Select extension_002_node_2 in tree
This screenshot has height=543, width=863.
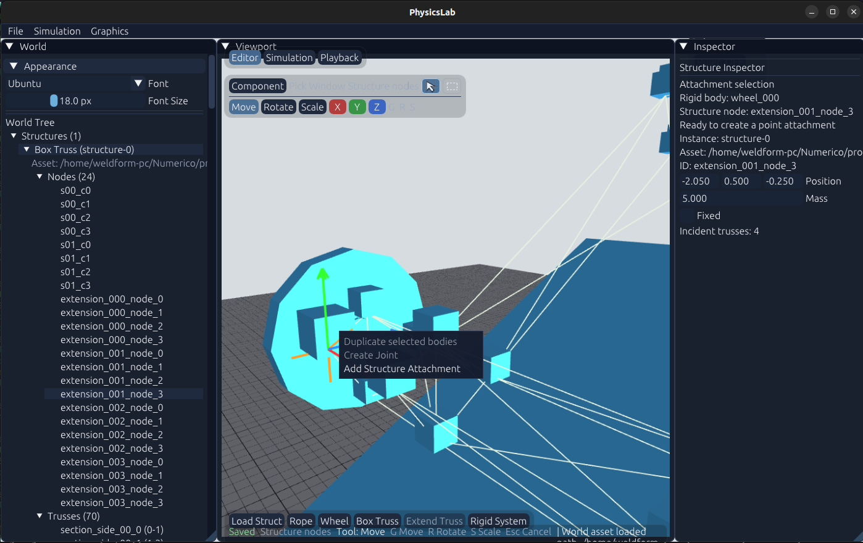click(112, 434)
